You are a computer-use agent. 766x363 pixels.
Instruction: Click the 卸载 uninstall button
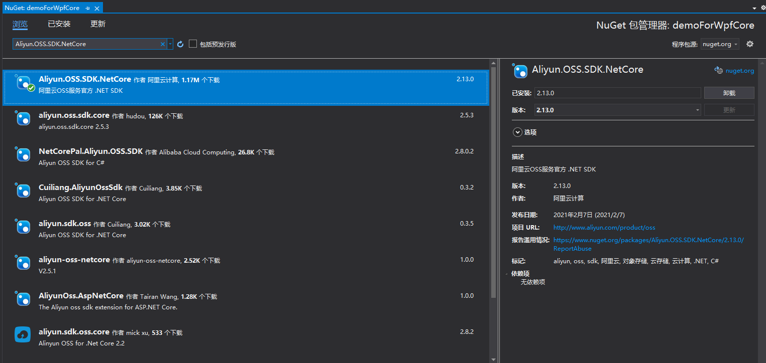click(729, 93)
